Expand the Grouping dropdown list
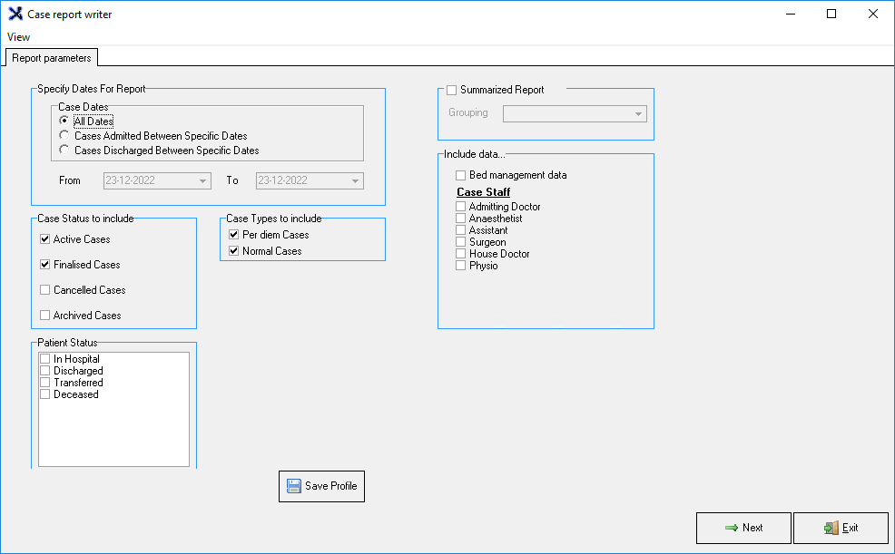This screenshot has height=554, width=895. [638, 114]
